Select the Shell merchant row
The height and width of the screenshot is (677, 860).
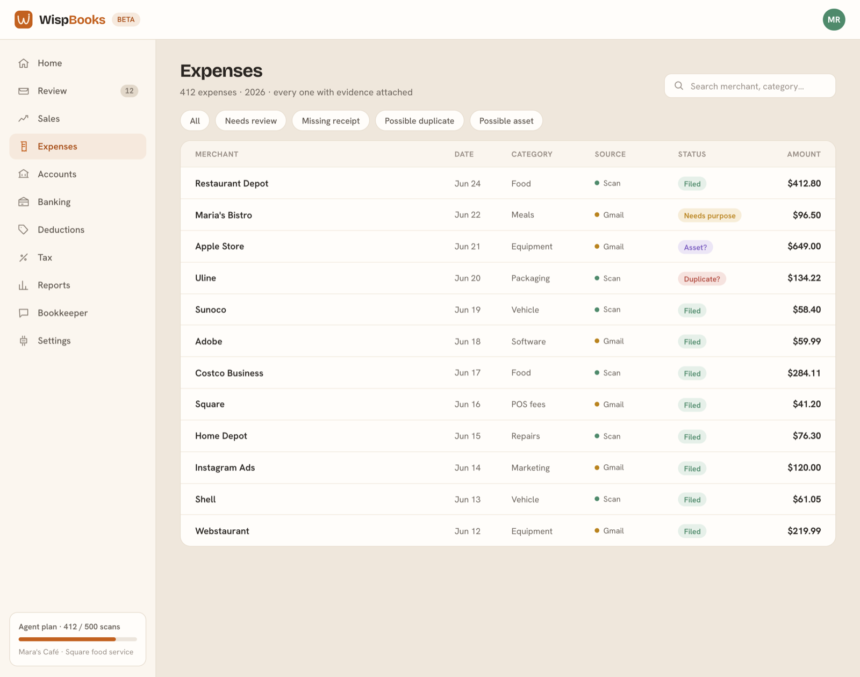click(x=508, y=499)
